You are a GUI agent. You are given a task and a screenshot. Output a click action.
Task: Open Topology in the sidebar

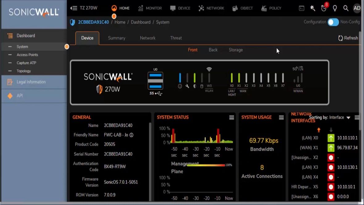click(x=34, y=71)
